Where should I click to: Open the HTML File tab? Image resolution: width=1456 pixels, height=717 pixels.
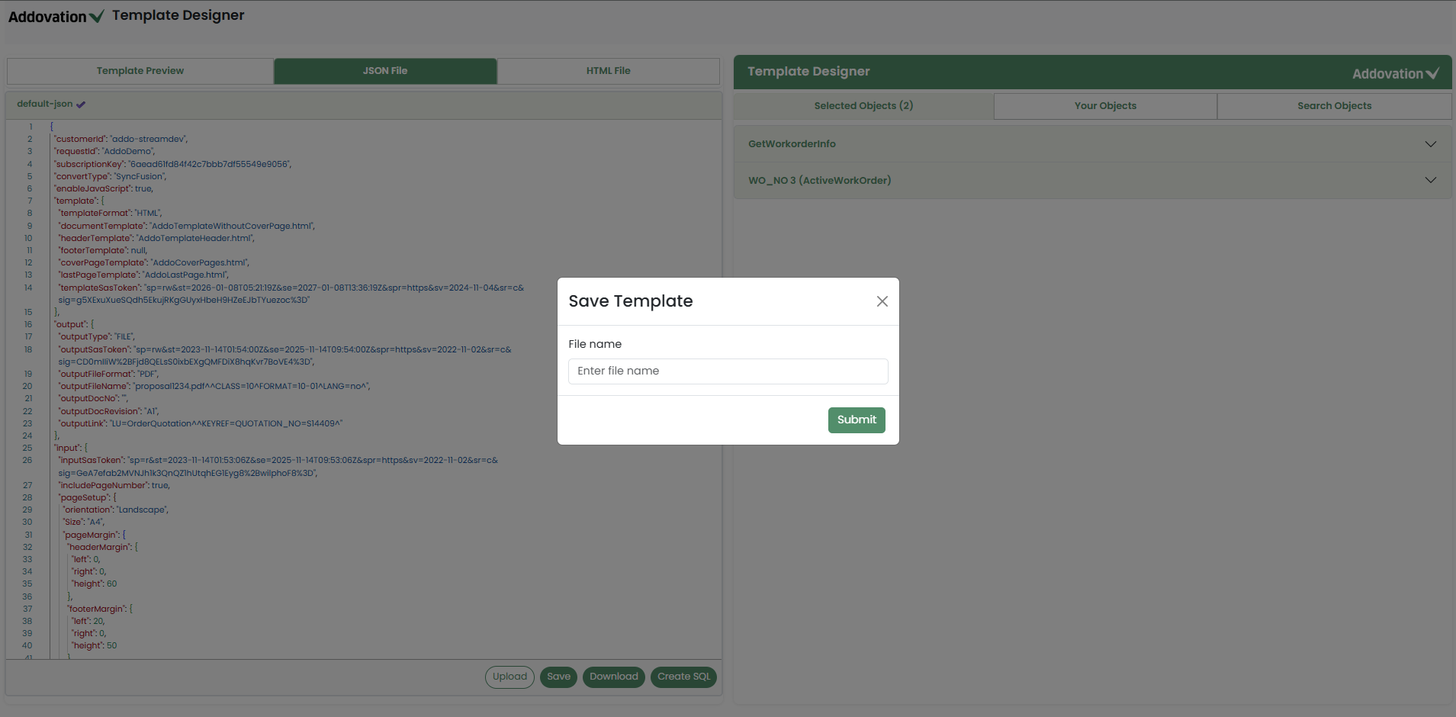click(x=608, y=71)
